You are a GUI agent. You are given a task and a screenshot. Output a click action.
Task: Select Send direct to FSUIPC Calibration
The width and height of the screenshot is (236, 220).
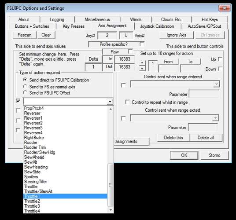(x=56, y=80)
